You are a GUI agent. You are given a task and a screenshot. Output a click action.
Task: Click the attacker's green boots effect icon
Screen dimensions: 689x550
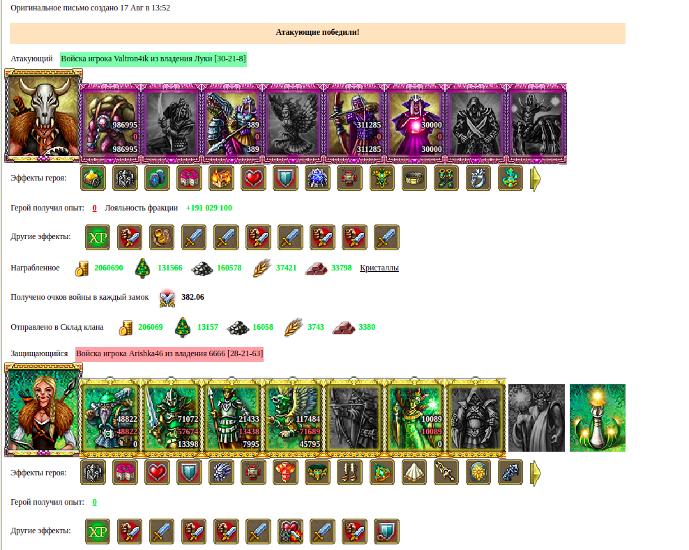(446, 178)
